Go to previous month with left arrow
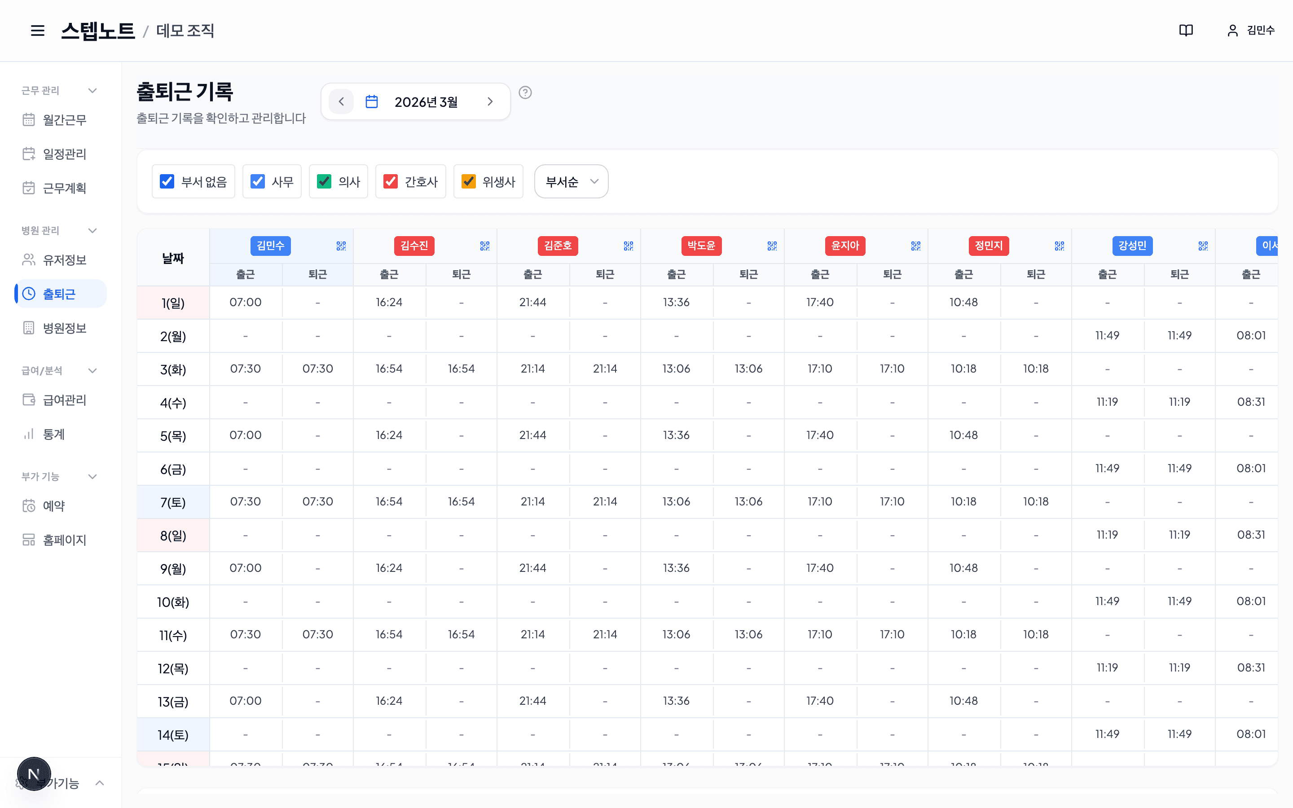This screenshot has width=1293, height=808. 341,101
